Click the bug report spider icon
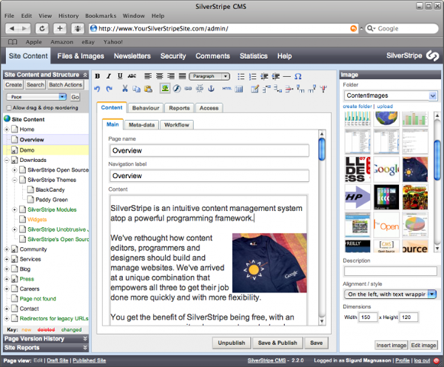444x367 pixels. tap(78, 28)
